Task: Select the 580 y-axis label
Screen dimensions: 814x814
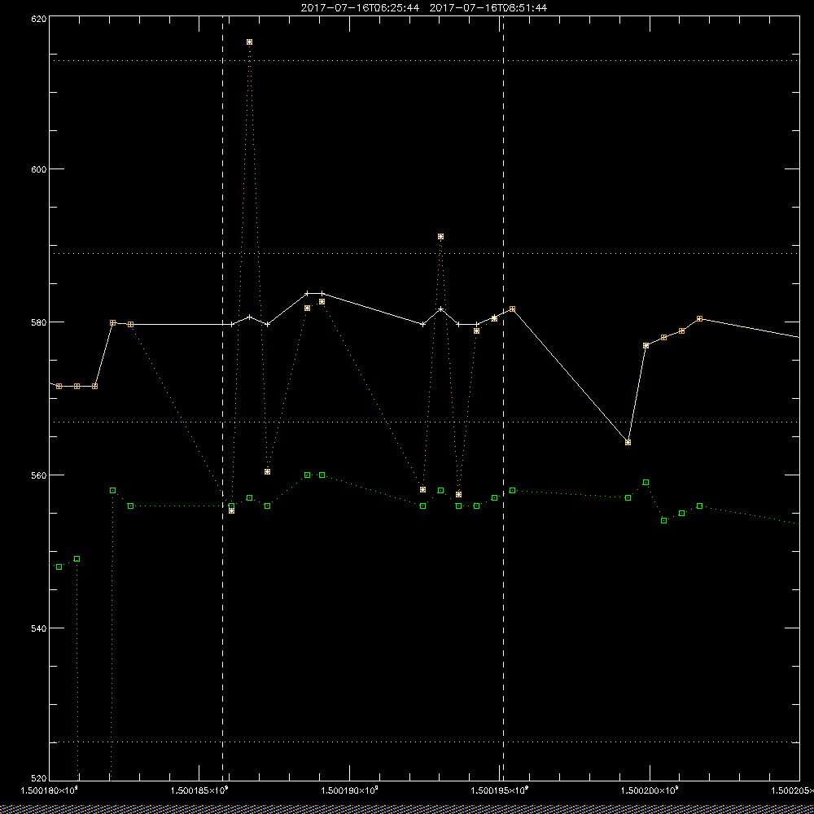Action: tap(39, 322)
